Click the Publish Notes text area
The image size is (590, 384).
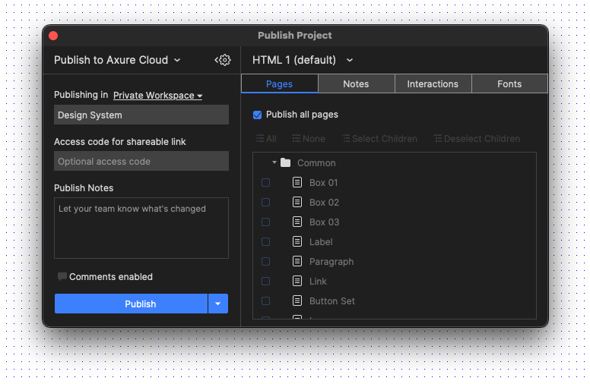[141, 228]
